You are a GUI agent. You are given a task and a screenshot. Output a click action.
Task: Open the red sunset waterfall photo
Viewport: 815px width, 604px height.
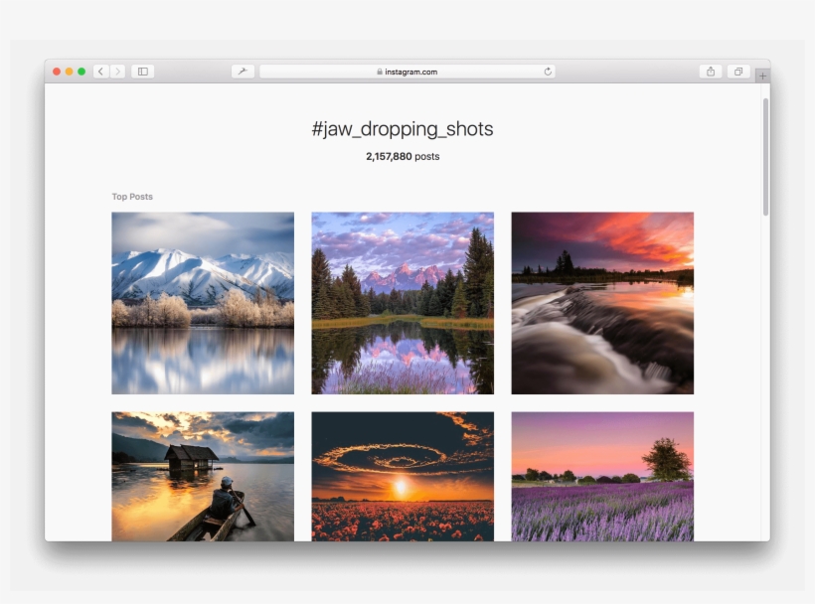pos(602,303)
